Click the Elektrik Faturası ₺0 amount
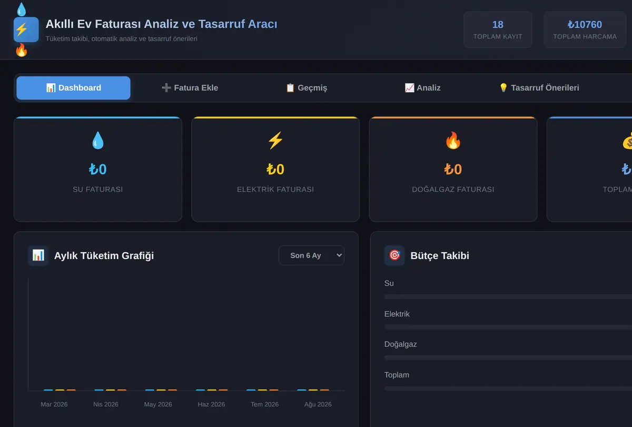Image resolution: width=632 pixels, height=427 pixels. point(275,169)
